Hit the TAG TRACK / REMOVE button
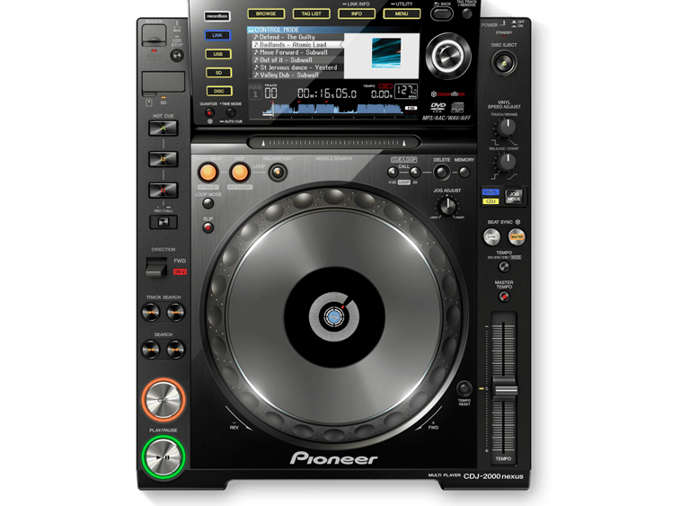Viewport: 690px width, 506px height. pyautogui.click(x=467, y=13)
